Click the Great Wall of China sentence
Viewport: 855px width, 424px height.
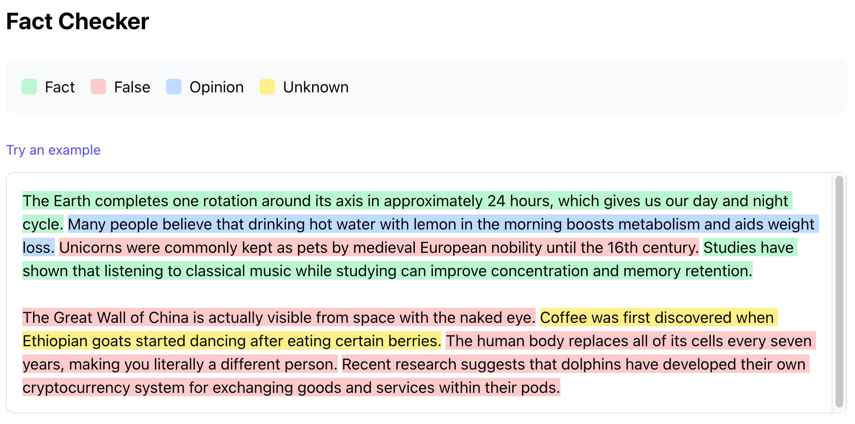(279, 318)
